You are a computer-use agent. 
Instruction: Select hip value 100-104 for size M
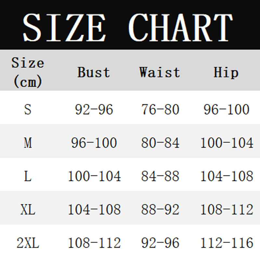click(x=226, y=143)
